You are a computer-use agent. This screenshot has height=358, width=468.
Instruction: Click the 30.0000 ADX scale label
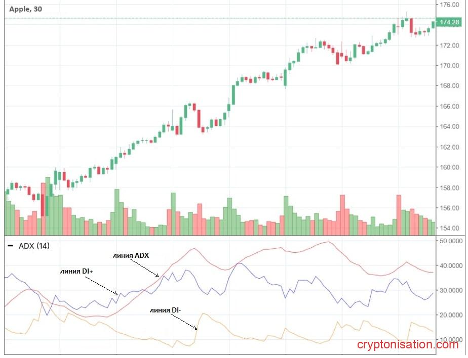coord(451,290)
